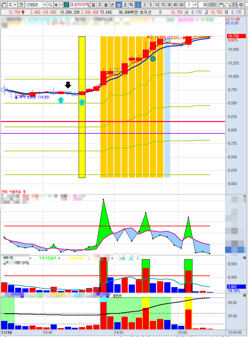This screenshot has height=337, width=248.
Task: Toggle the 45-minute interval button
Action: pos(175,5)
